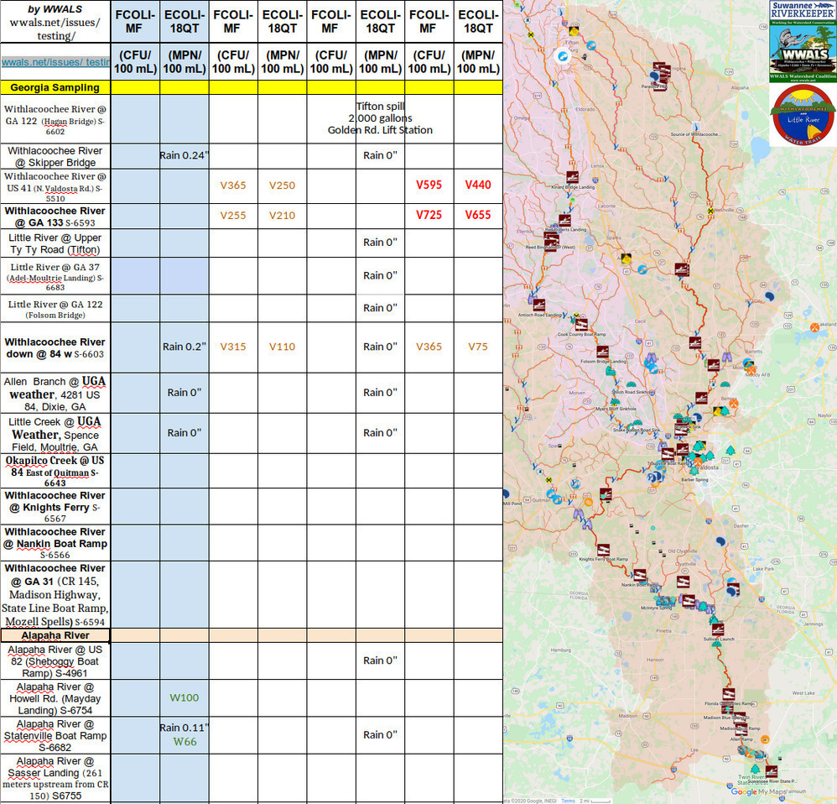Click the orange paddle icon at Lakeland
This screenshot has height=804, width=837.
(x=814, y=327)
